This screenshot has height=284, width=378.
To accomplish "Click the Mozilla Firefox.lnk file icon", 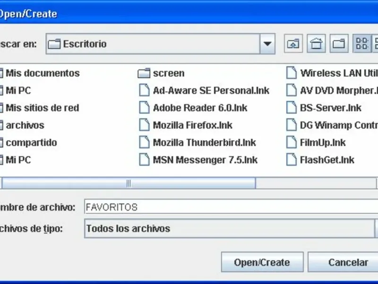I will click(144, 125).
